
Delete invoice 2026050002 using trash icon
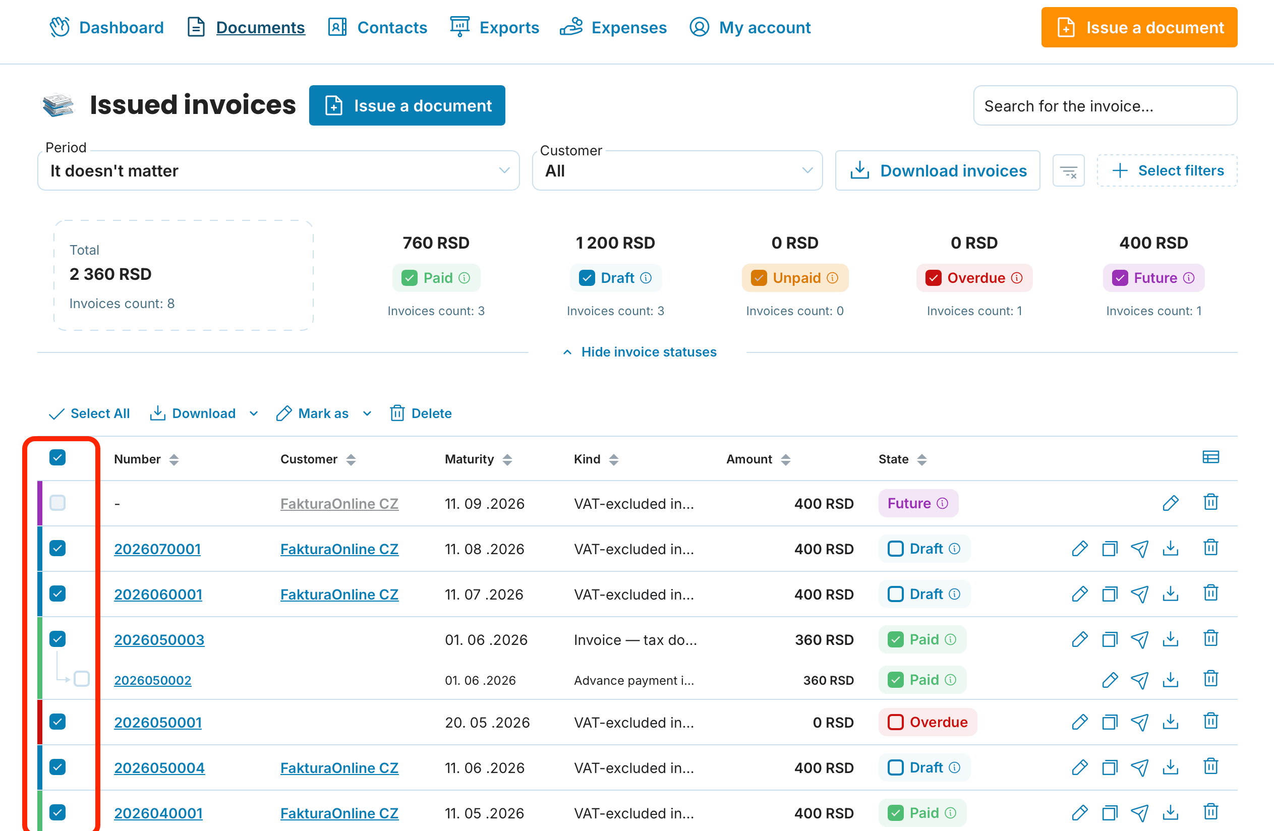[x=1211, y=680]
